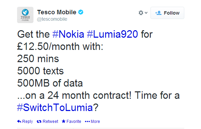Screen dimensions: 201x129
Task: Open the #SwitchToLumia hashtag
Action: (x=55, y=108)
